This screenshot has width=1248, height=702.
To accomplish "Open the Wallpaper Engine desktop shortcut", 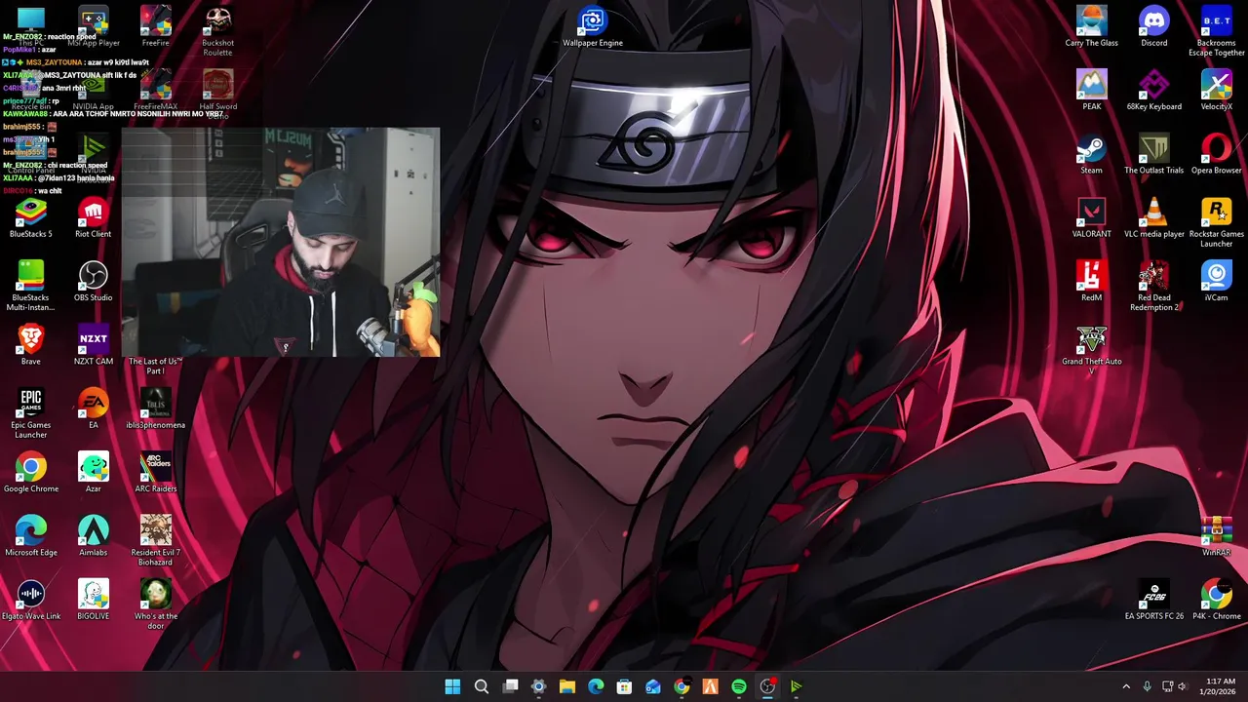I will click(x=593, y=28).
